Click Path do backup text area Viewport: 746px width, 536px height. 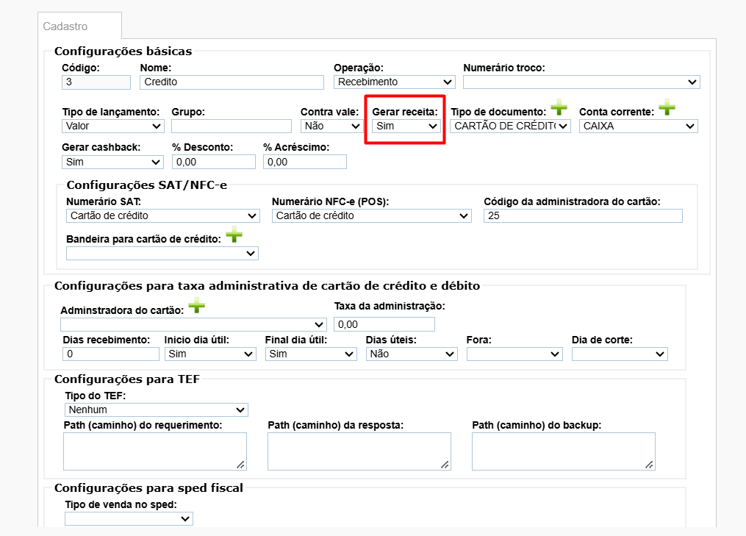tap(564, 451)
